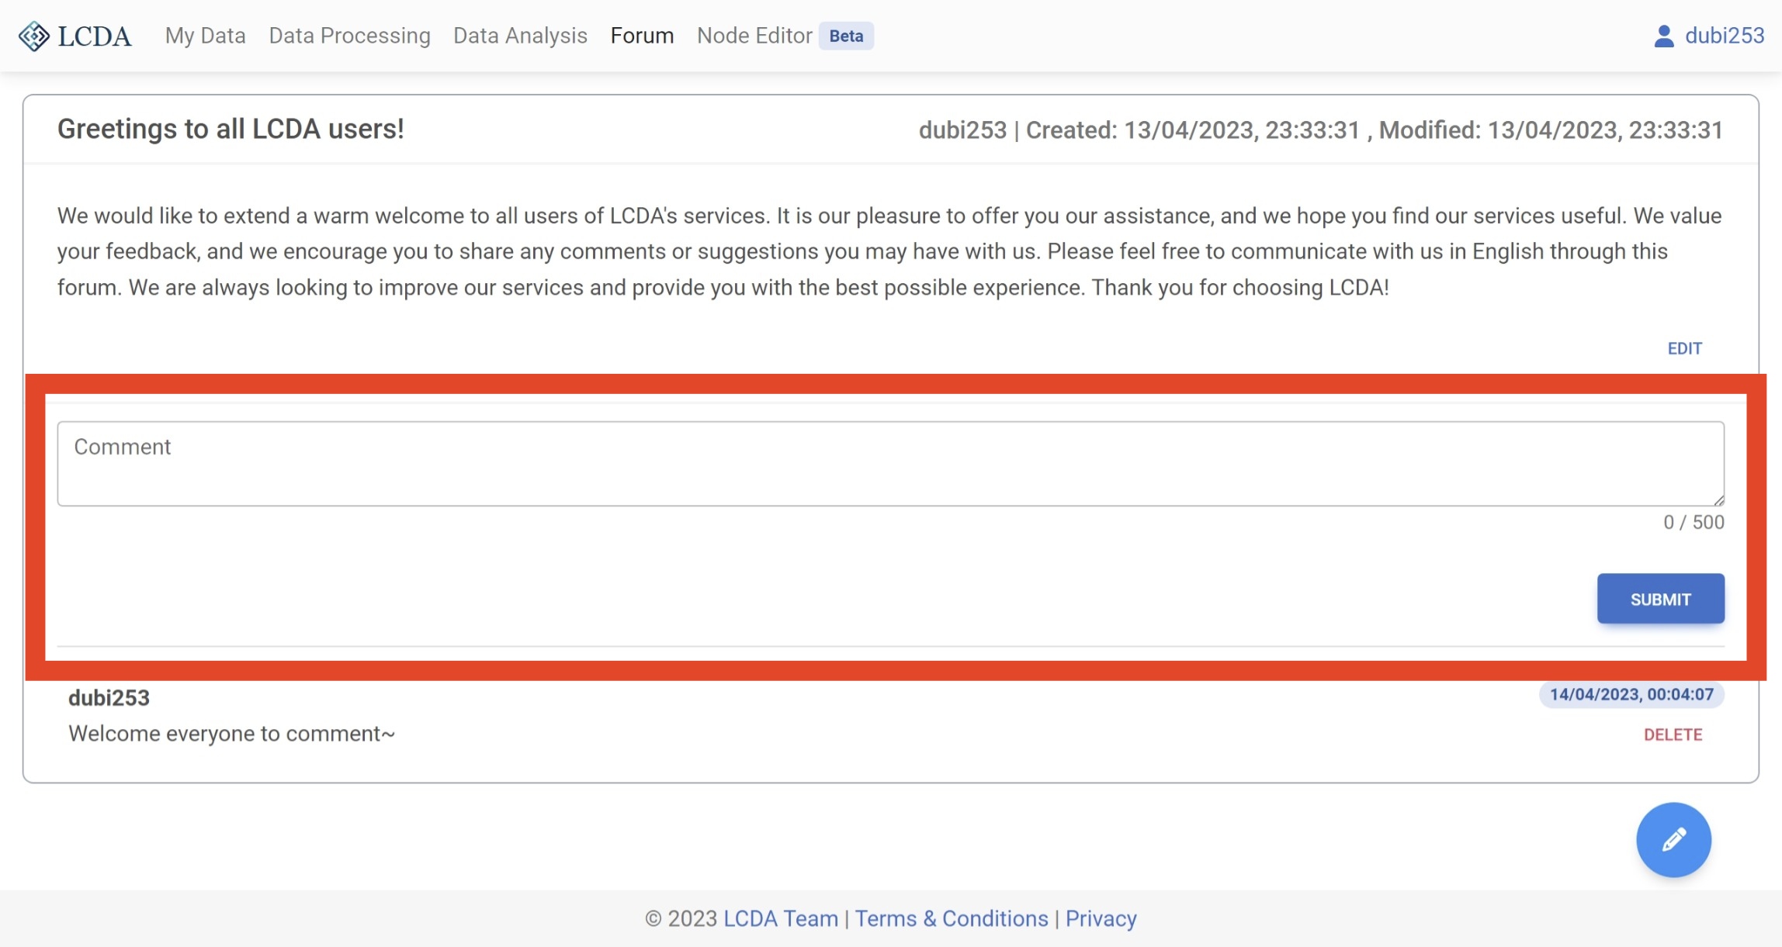Open the Node Editor page
This screenshot has width=1782, height=947.
(x=754, y=36)
